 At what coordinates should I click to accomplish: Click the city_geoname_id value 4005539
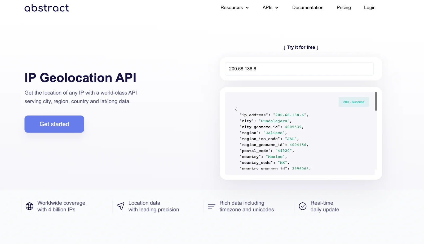[293, 127]
